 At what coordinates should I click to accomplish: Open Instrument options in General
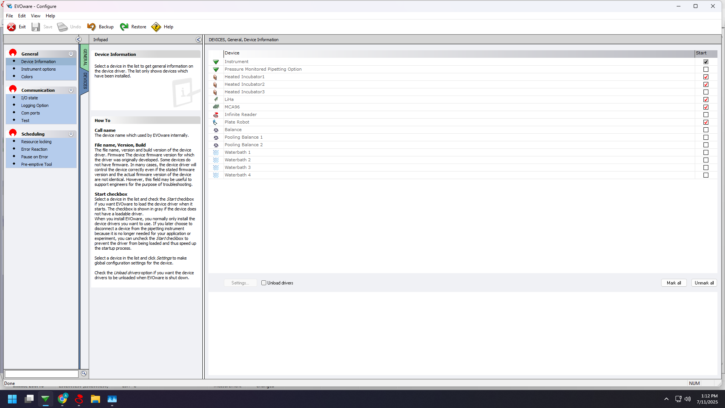pos(39,70)
